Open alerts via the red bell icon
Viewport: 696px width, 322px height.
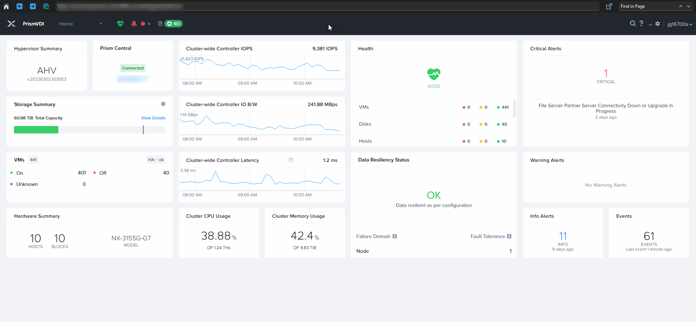(134, 24)
